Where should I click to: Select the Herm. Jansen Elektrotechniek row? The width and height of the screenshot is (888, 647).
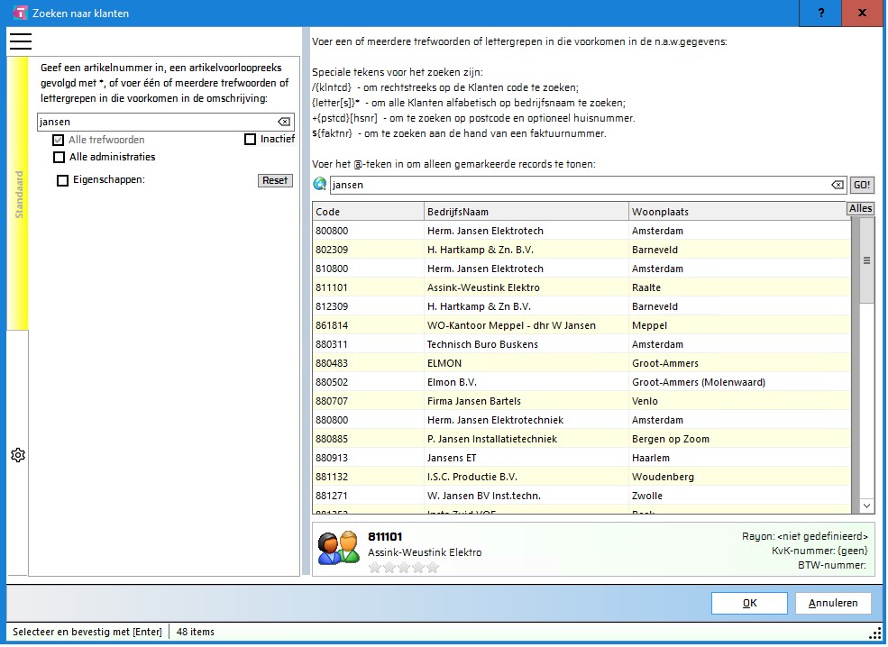click(581, 420)
